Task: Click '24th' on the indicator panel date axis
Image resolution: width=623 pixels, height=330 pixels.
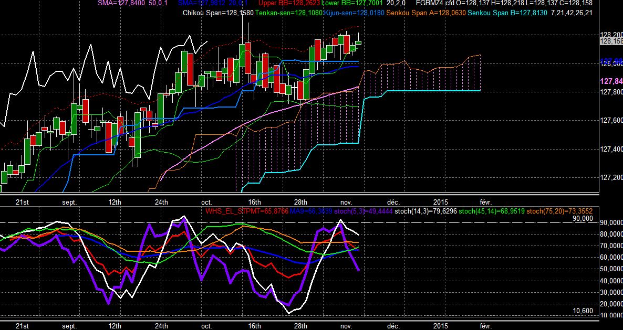Action: tap(161, 326)
